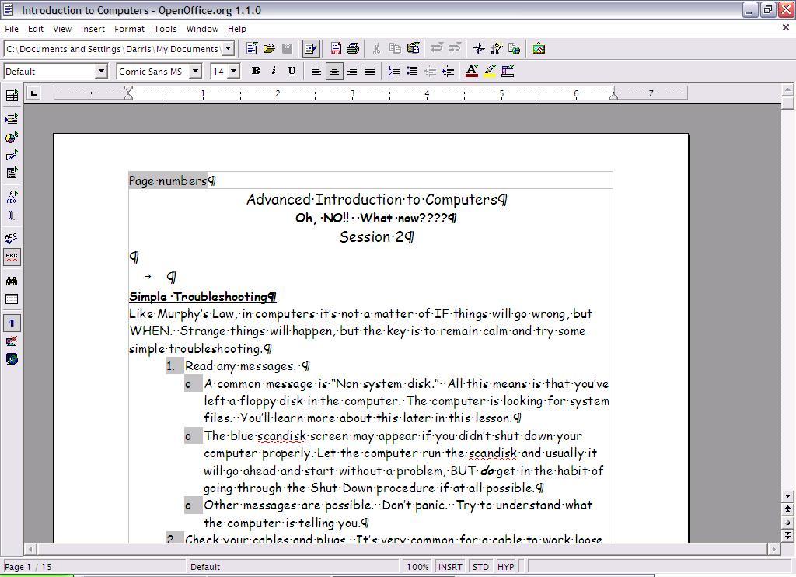Open the File menu
The image size is (796, 577).
click(x=11, y=29)
